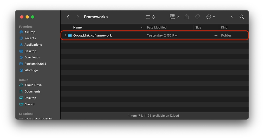264x139 pixels.
Task: Open AirDrop in the sidebar
Action: click(x=30, y=32)
